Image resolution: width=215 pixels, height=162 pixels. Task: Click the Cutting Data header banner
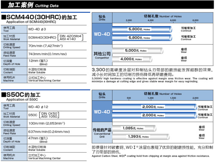[107, 5]
